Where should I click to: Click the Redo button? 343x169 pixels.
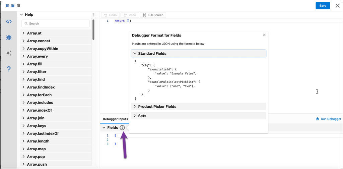pos(130,15)
